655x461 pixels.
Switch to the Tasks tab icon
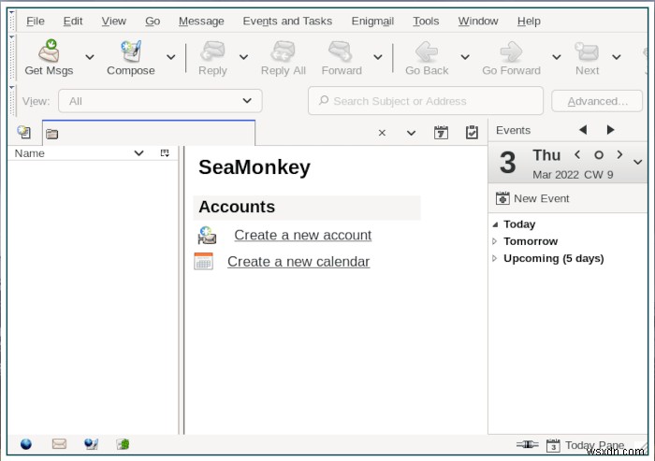click(x=472, y=133)
